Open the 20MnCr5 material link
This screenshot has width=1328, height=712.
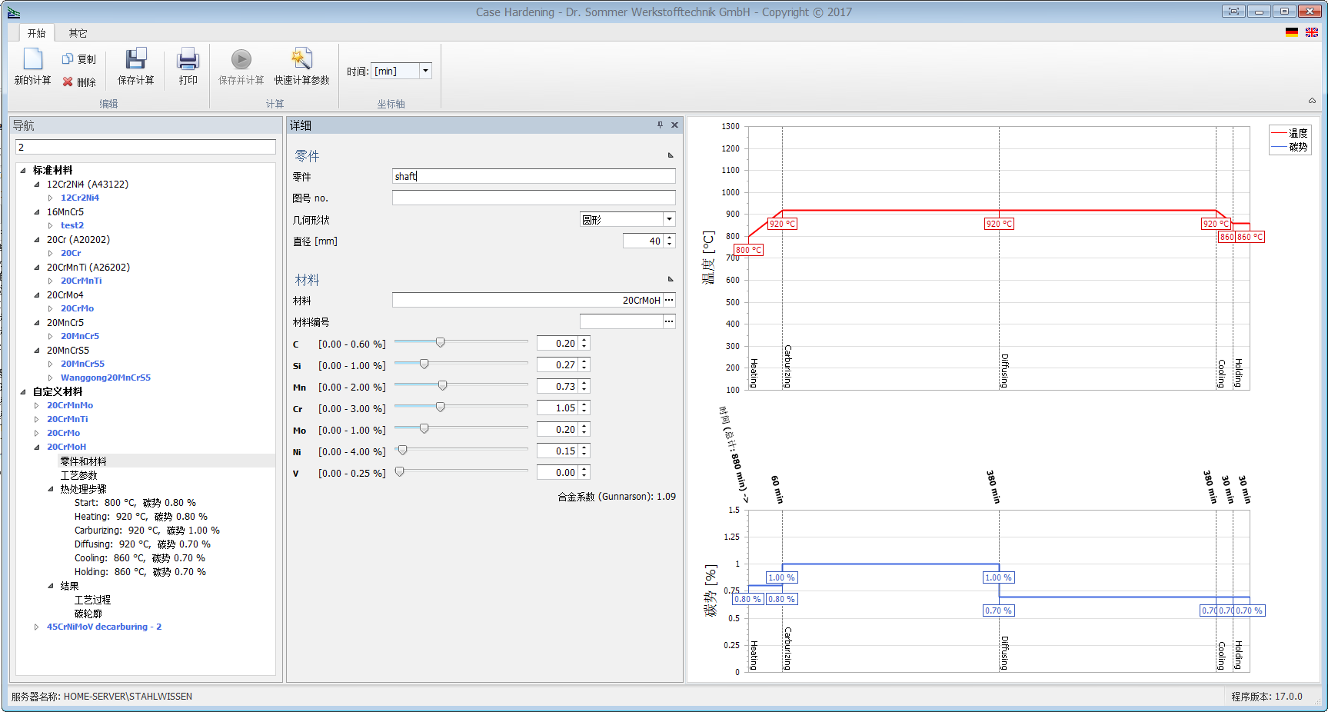tap(80, 336)
